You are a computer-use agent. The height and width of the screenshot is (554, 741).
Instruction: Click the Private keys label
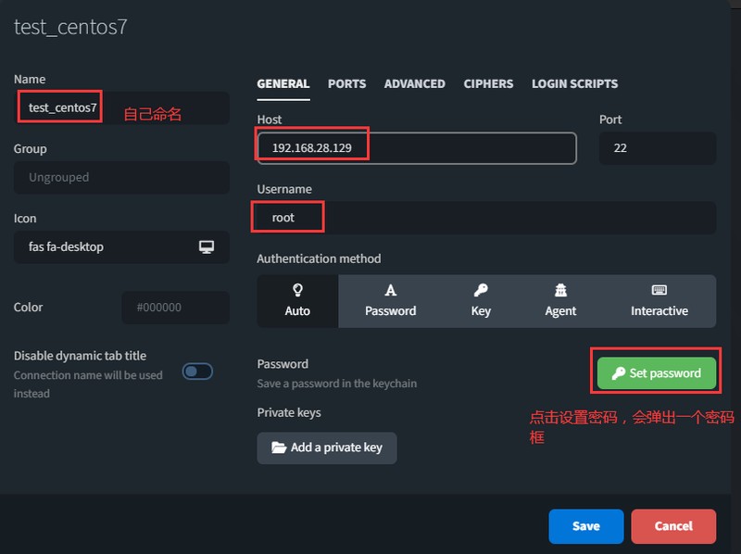coord(289,412)
